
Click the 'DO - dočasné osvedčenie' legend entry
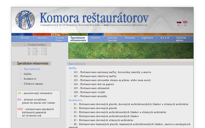36,101
